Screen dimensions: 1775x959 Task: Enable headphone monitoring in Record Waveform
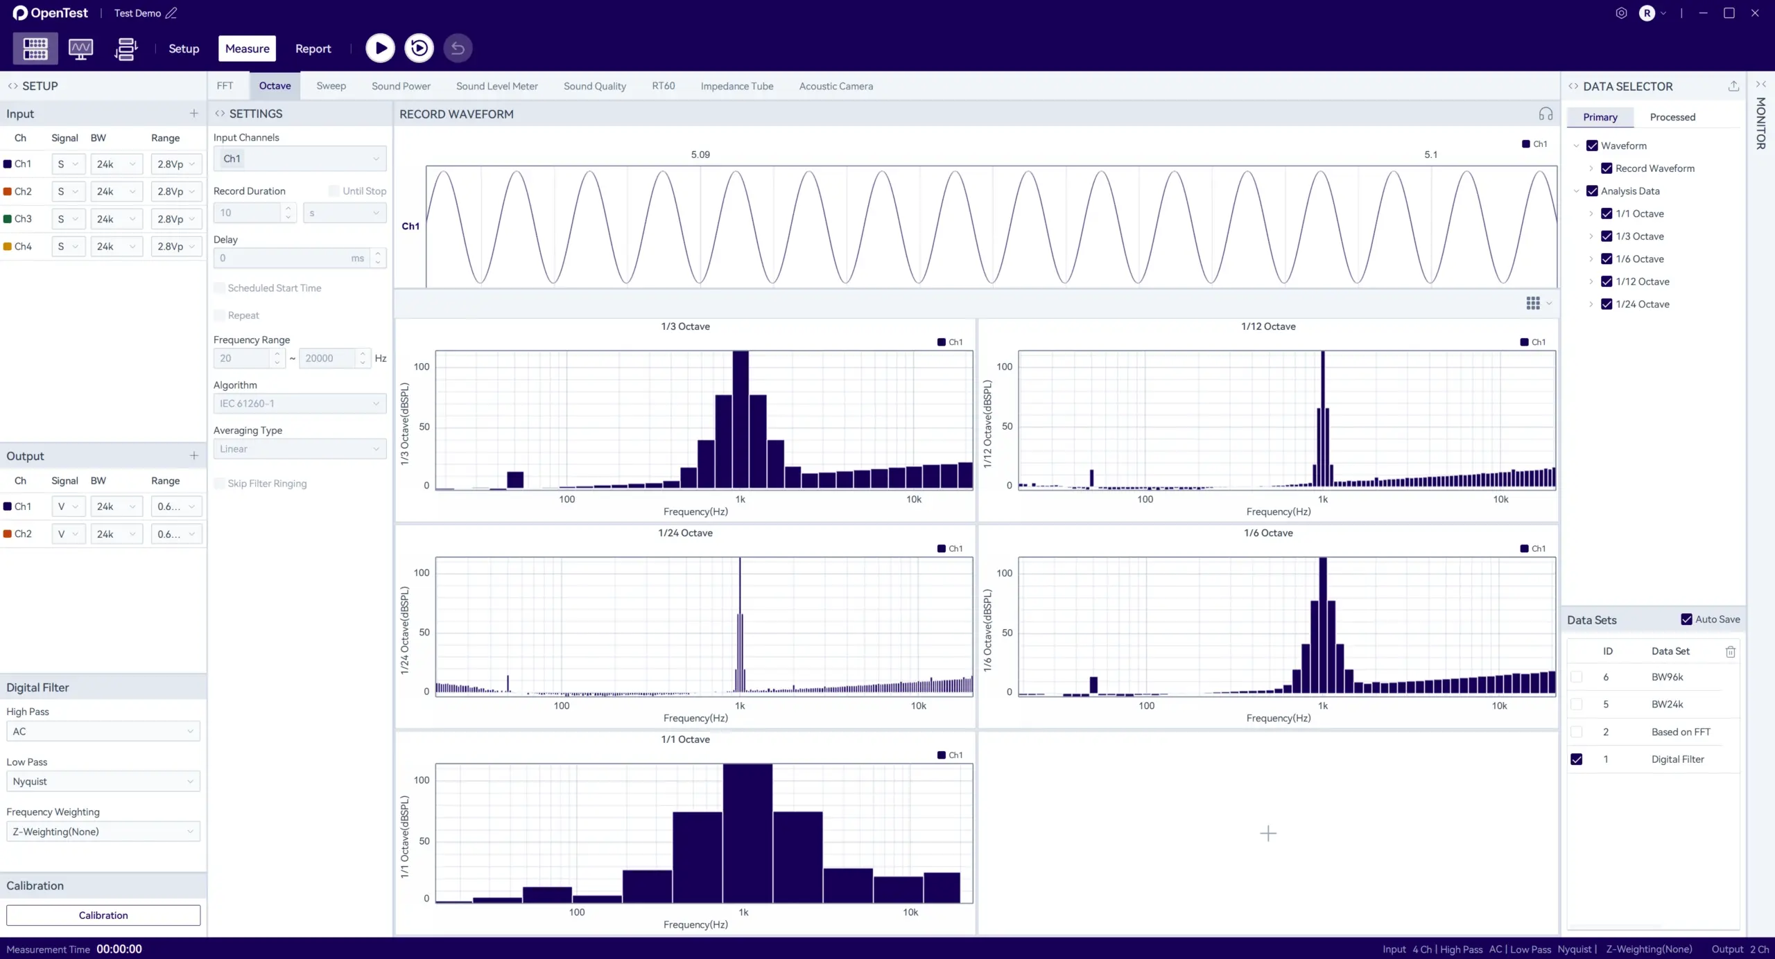click(1546, 114)
